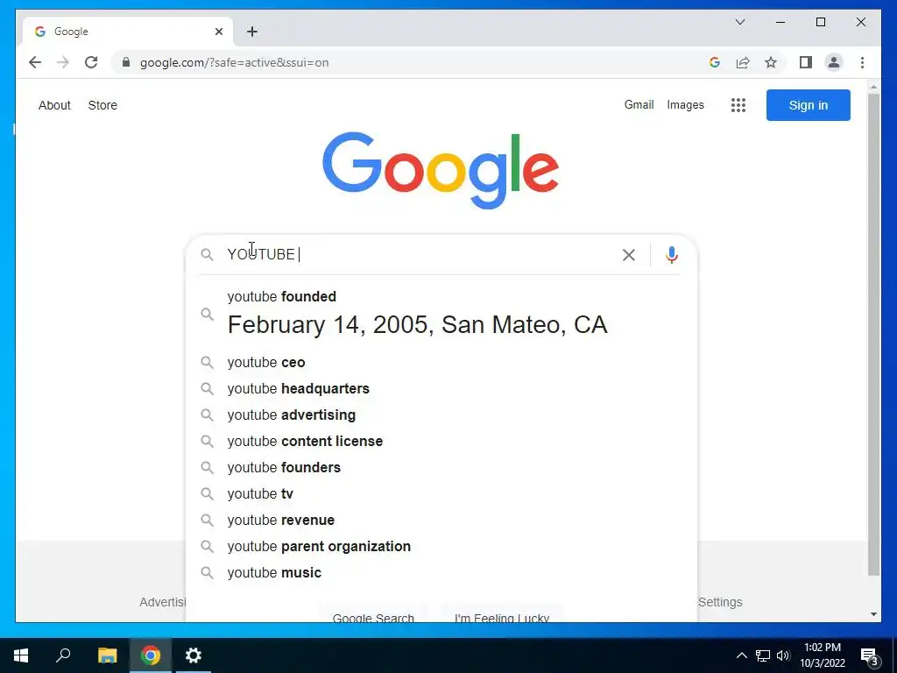Viewport: 897px width, 673px height.
Task: Select suggestion 'youtube advertising'
Action: coord(440,414)
